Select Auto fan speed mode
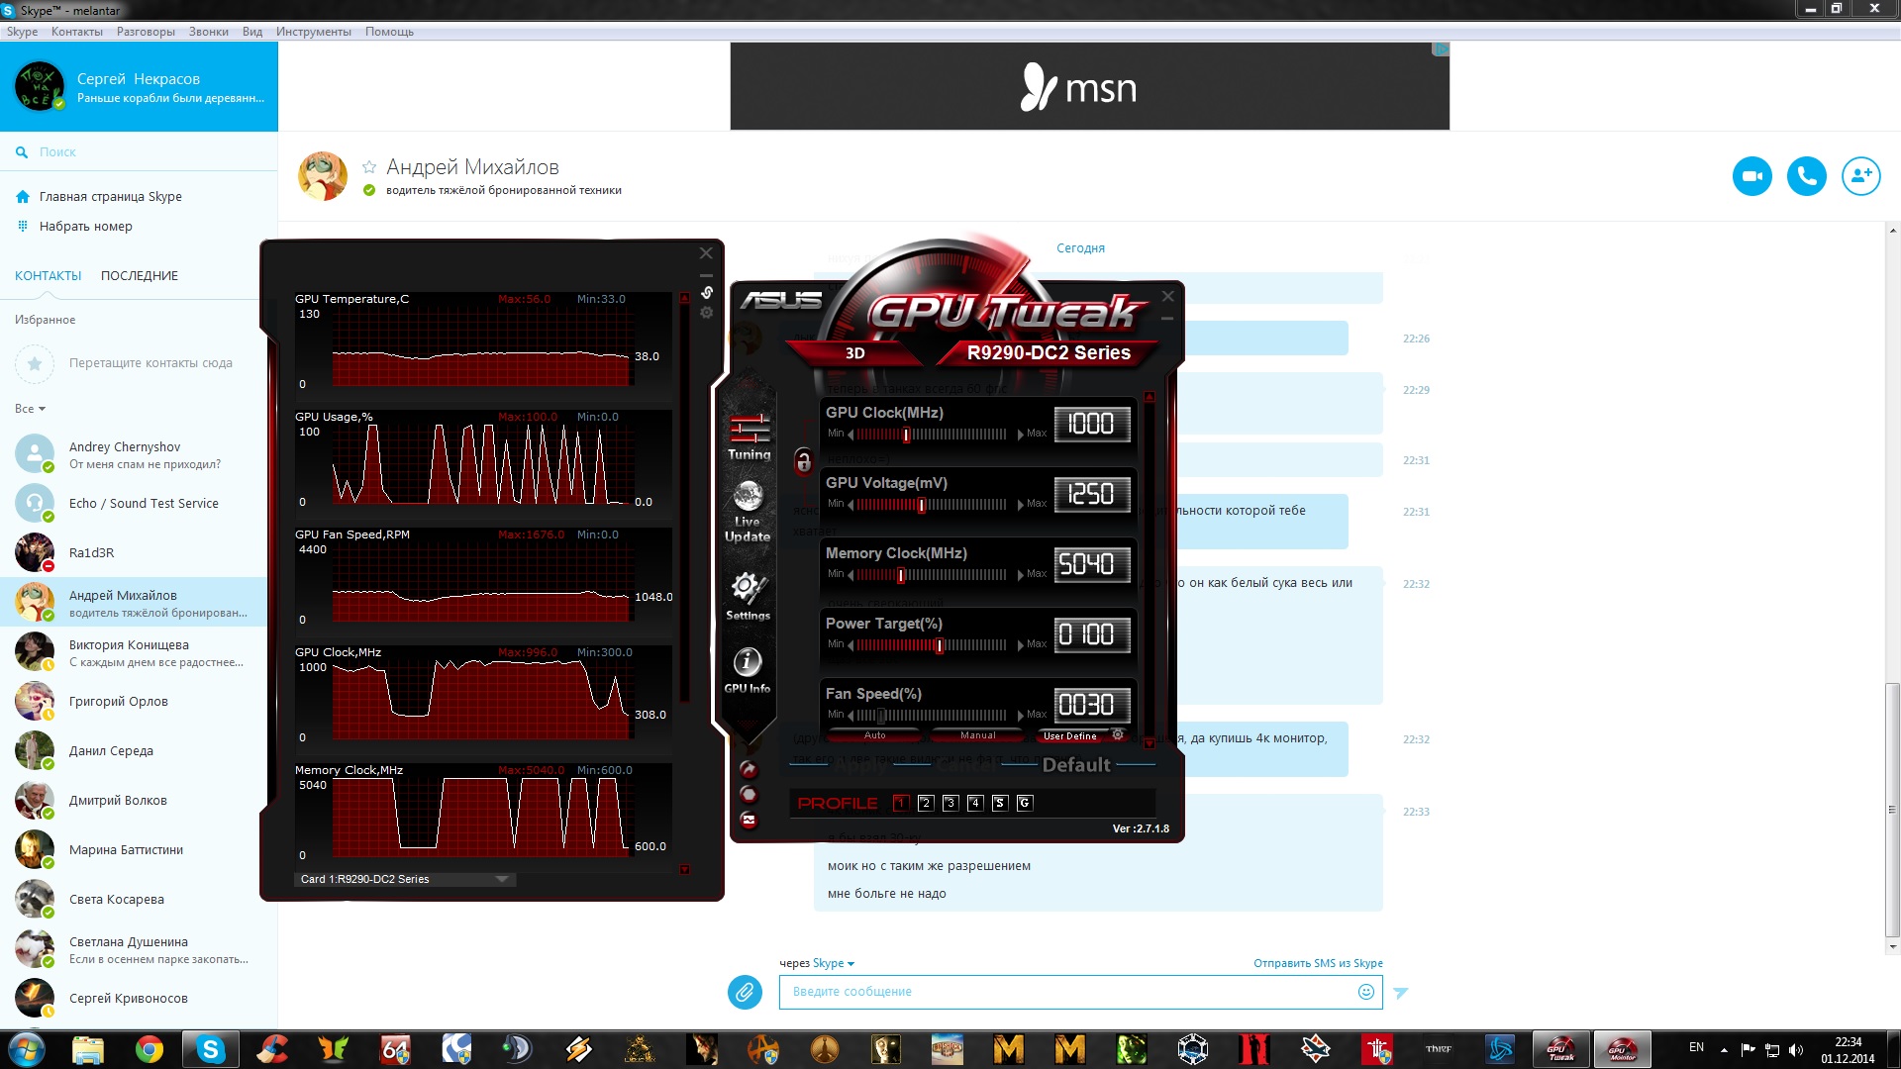The image size is (1901, 1069). (x=874, y=735)
